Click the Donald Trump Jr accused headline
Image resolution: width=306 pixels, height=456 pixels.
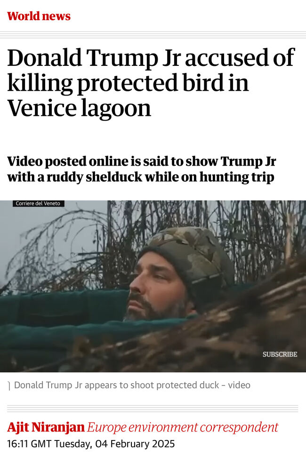151,82
